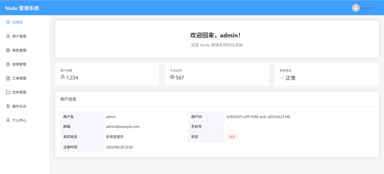
Task: Go to 权限管理 in sidebar
Action: 25,64
